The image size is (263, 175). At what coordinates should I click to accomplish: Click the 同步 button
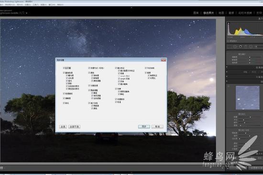point(144,127)
